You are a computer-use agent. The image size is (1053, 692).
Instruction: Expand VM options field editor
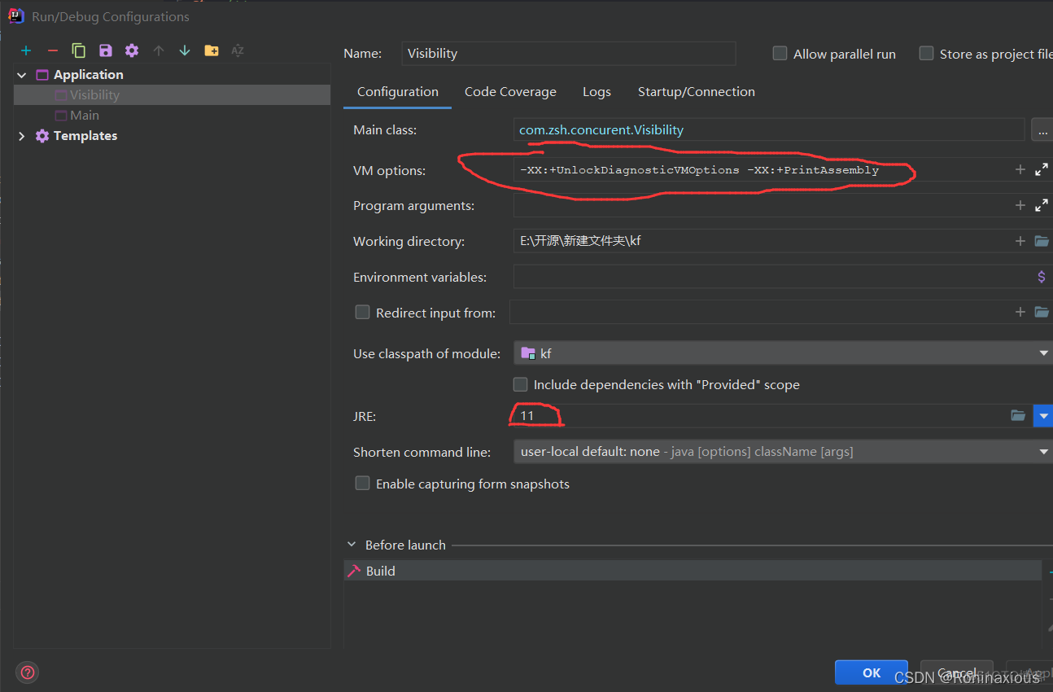point(1042,169)
